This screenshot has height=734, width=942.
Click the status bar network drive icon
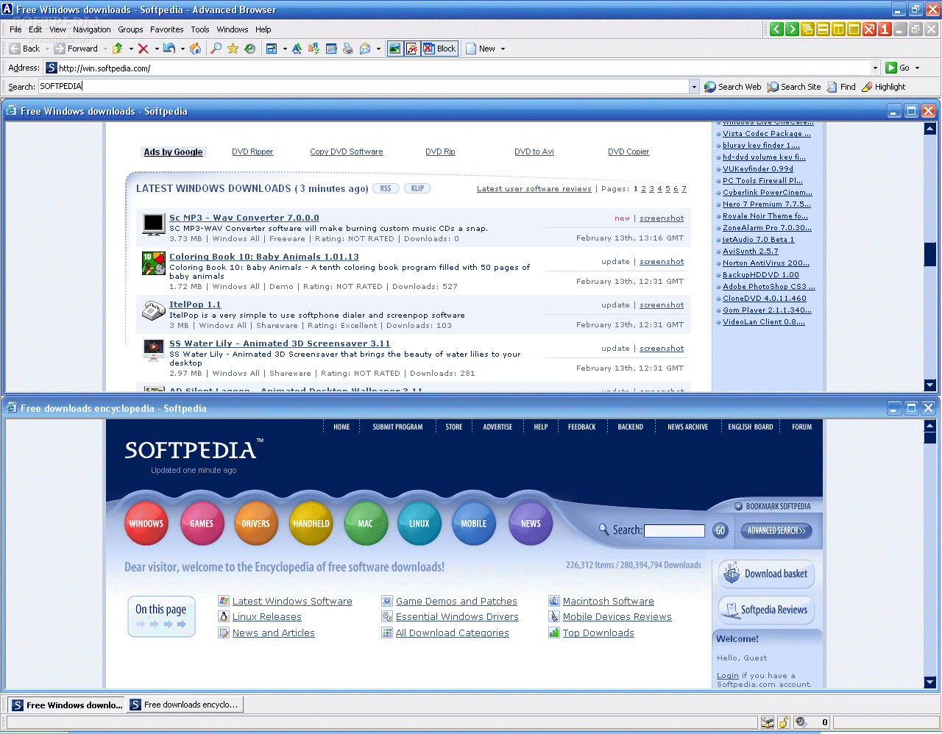768,722
